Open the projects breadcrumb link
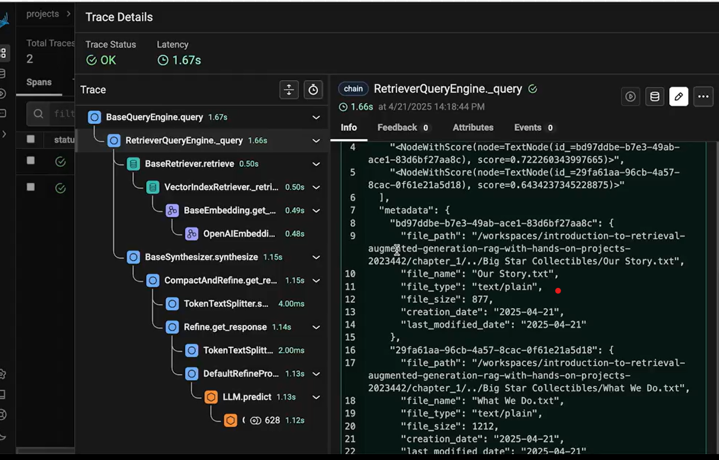719x460 pixels. (x=42, y=14)
